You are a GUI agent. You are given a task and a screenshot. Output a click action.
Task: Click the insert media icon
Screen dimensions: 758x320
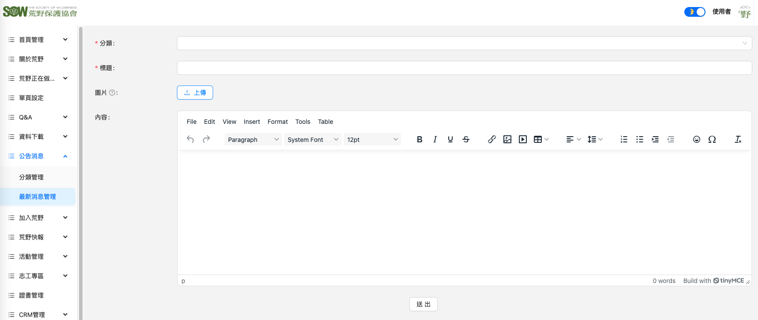523,139
